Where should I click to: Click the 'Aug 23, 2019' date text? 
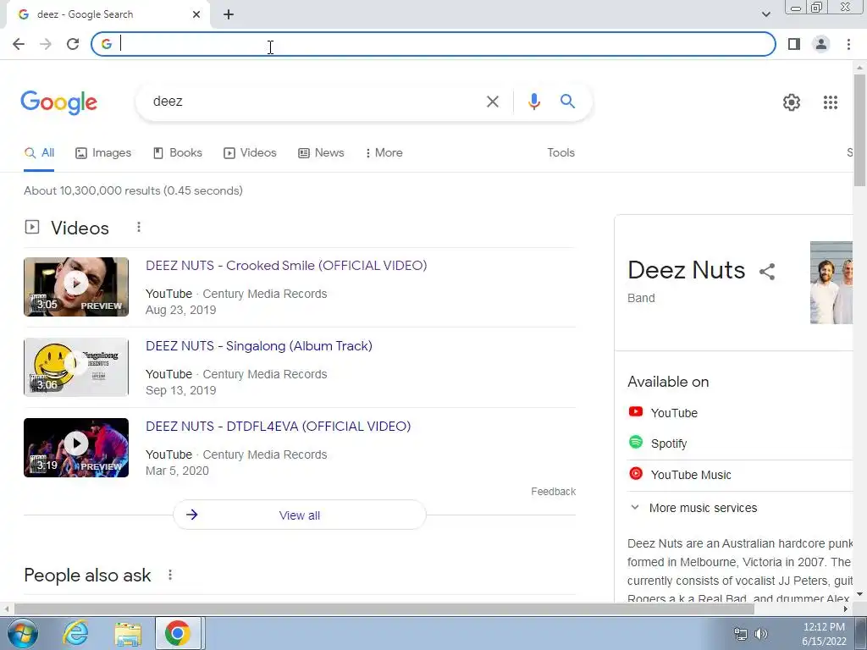[181, 310]
